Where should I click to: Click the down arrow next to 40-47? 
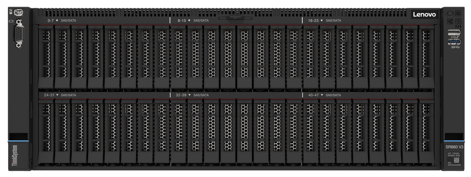click(322, 95)
